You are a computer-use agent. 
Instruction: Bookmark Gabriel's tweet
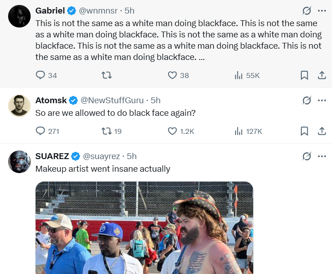pyautogui.click(x=305, y=75)
